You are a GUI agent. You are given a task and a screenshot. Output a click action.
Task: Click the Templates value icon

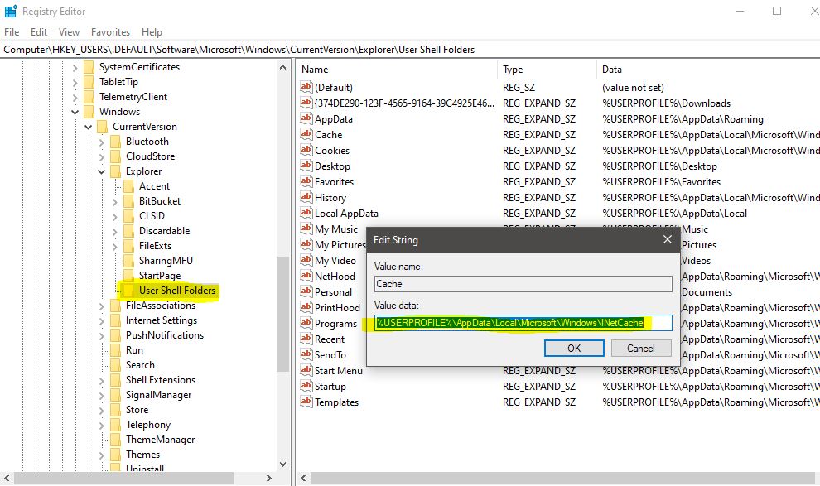[306, 402]
